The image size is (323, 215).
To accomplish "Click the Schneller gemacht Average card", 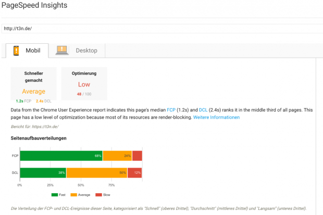I will pyautogui.click(x=33, y=83).
